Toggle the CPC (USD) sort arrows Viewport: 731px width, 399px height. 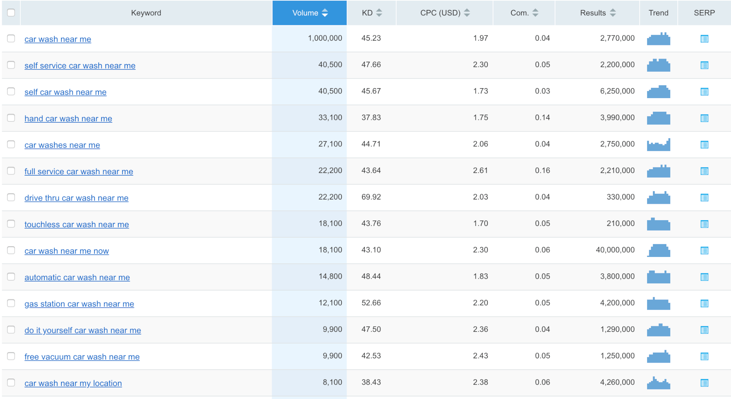[x=467, y=12]
